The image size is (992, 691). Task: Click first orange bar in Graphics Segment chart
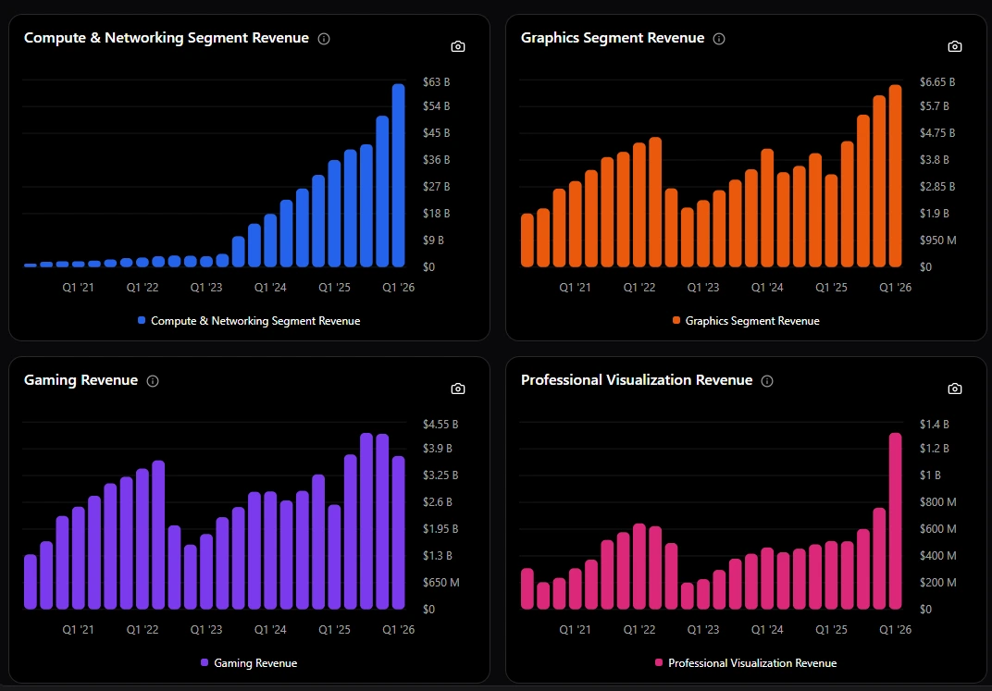click(x=527, y=241)
